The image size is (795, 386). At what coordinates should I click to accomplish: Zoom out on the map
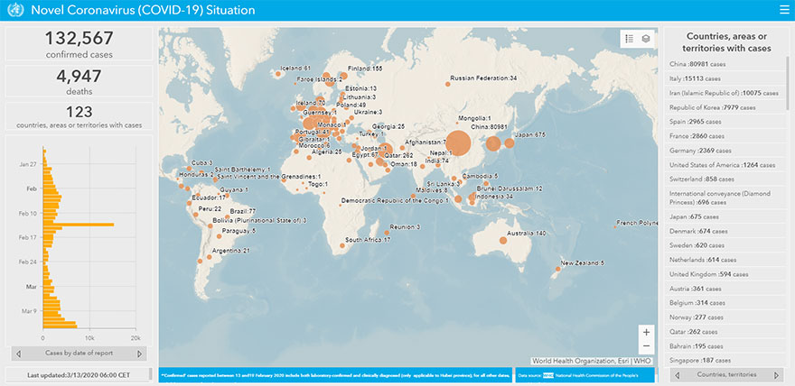[x=645, y=346]
